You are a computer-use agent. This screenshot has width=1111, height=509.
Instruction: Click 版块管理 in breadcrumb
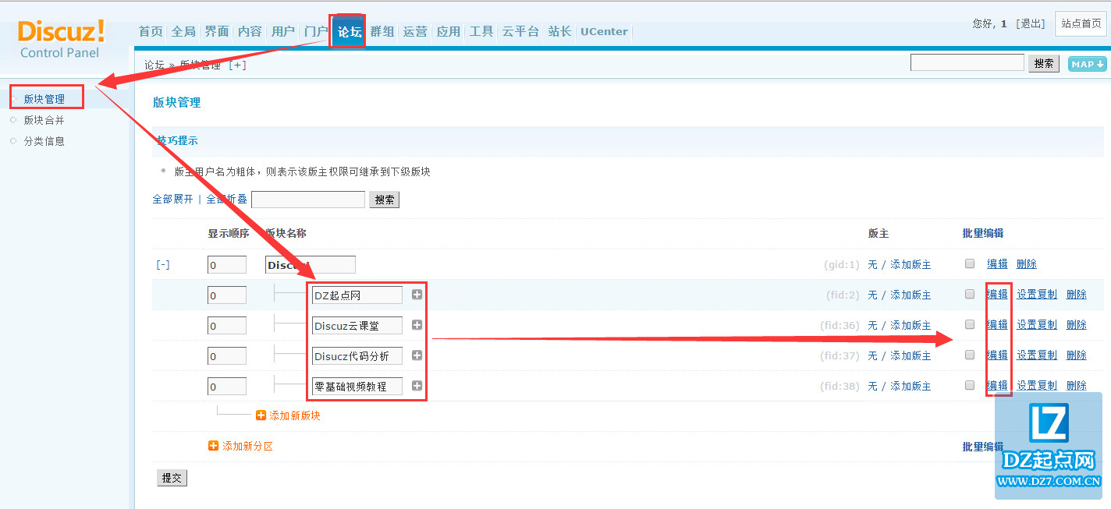tap(201, 65)
